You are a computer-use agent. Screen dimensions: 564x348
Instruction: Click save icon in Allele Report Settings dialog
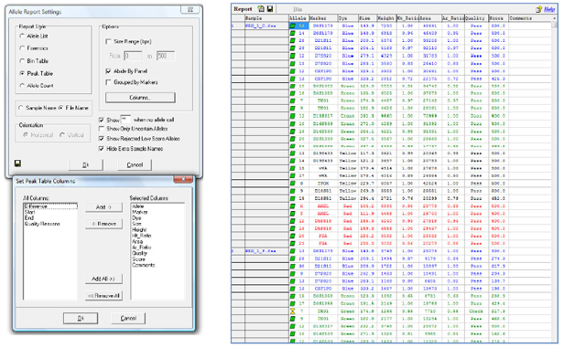(17, 163)
